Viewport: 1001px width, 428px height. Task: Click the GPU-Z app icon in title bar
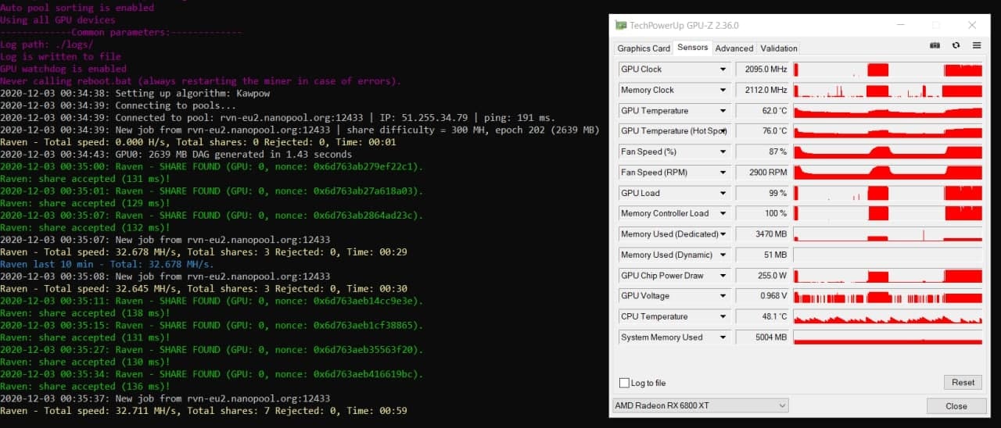click(x=620, y=25)
